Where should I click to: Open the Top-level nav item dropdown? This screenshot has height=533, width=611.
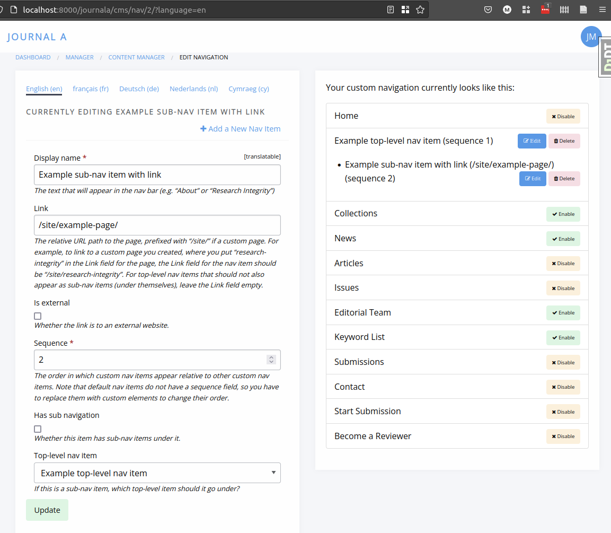point(157,473)
